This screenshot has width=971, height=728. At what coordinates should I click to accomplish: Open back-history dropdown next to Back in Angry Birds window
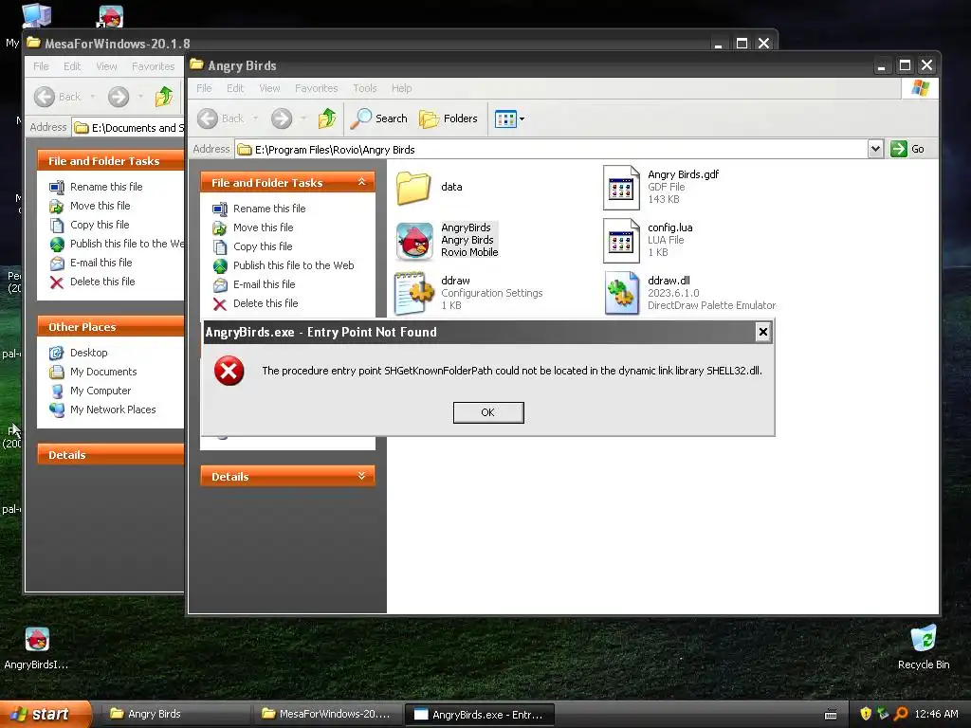(255, 118)
